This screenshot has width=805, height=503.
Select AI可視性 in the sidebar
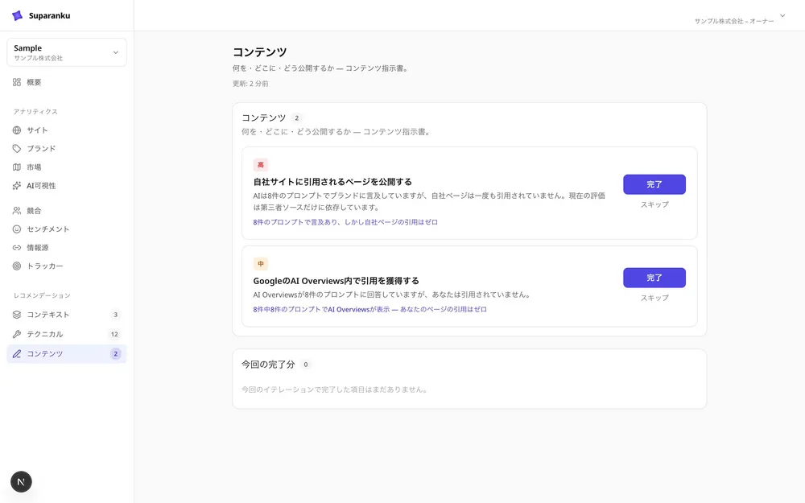(67, 186)
